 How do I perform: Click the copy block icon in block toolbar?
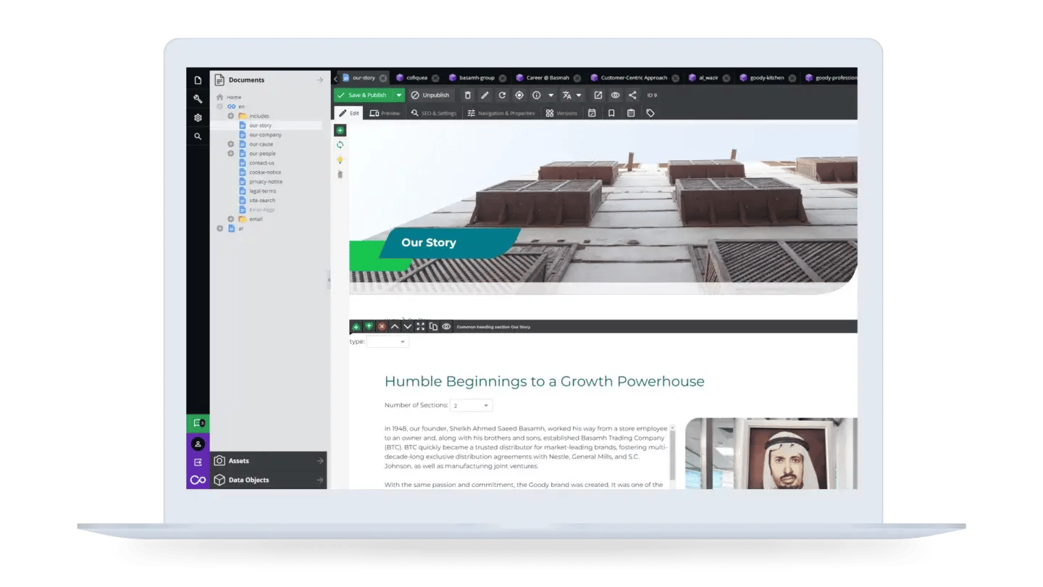433,327
